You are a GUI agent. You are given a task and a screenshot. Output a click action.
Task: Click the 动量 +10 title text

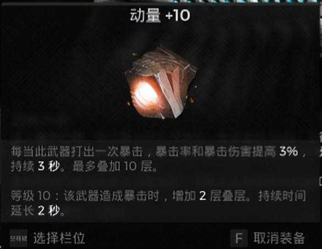click(x=160, y=15)
